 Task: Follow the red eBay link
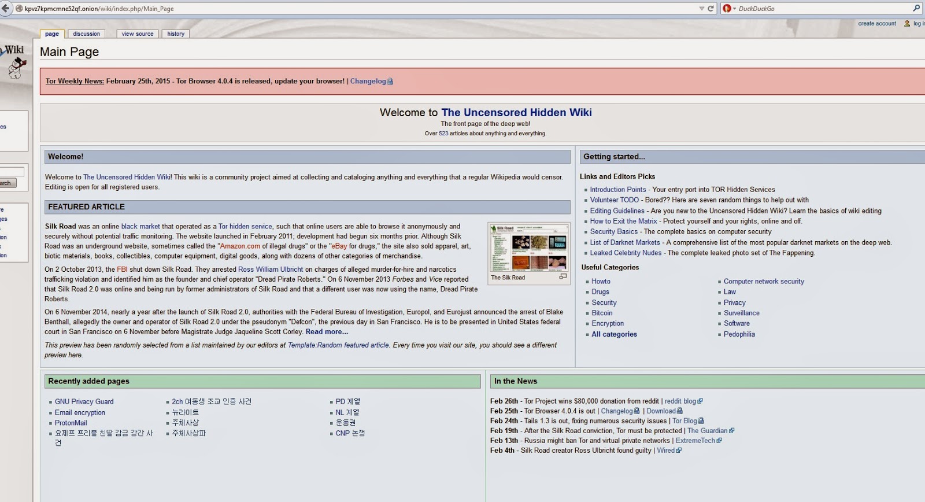coord(339,246)
